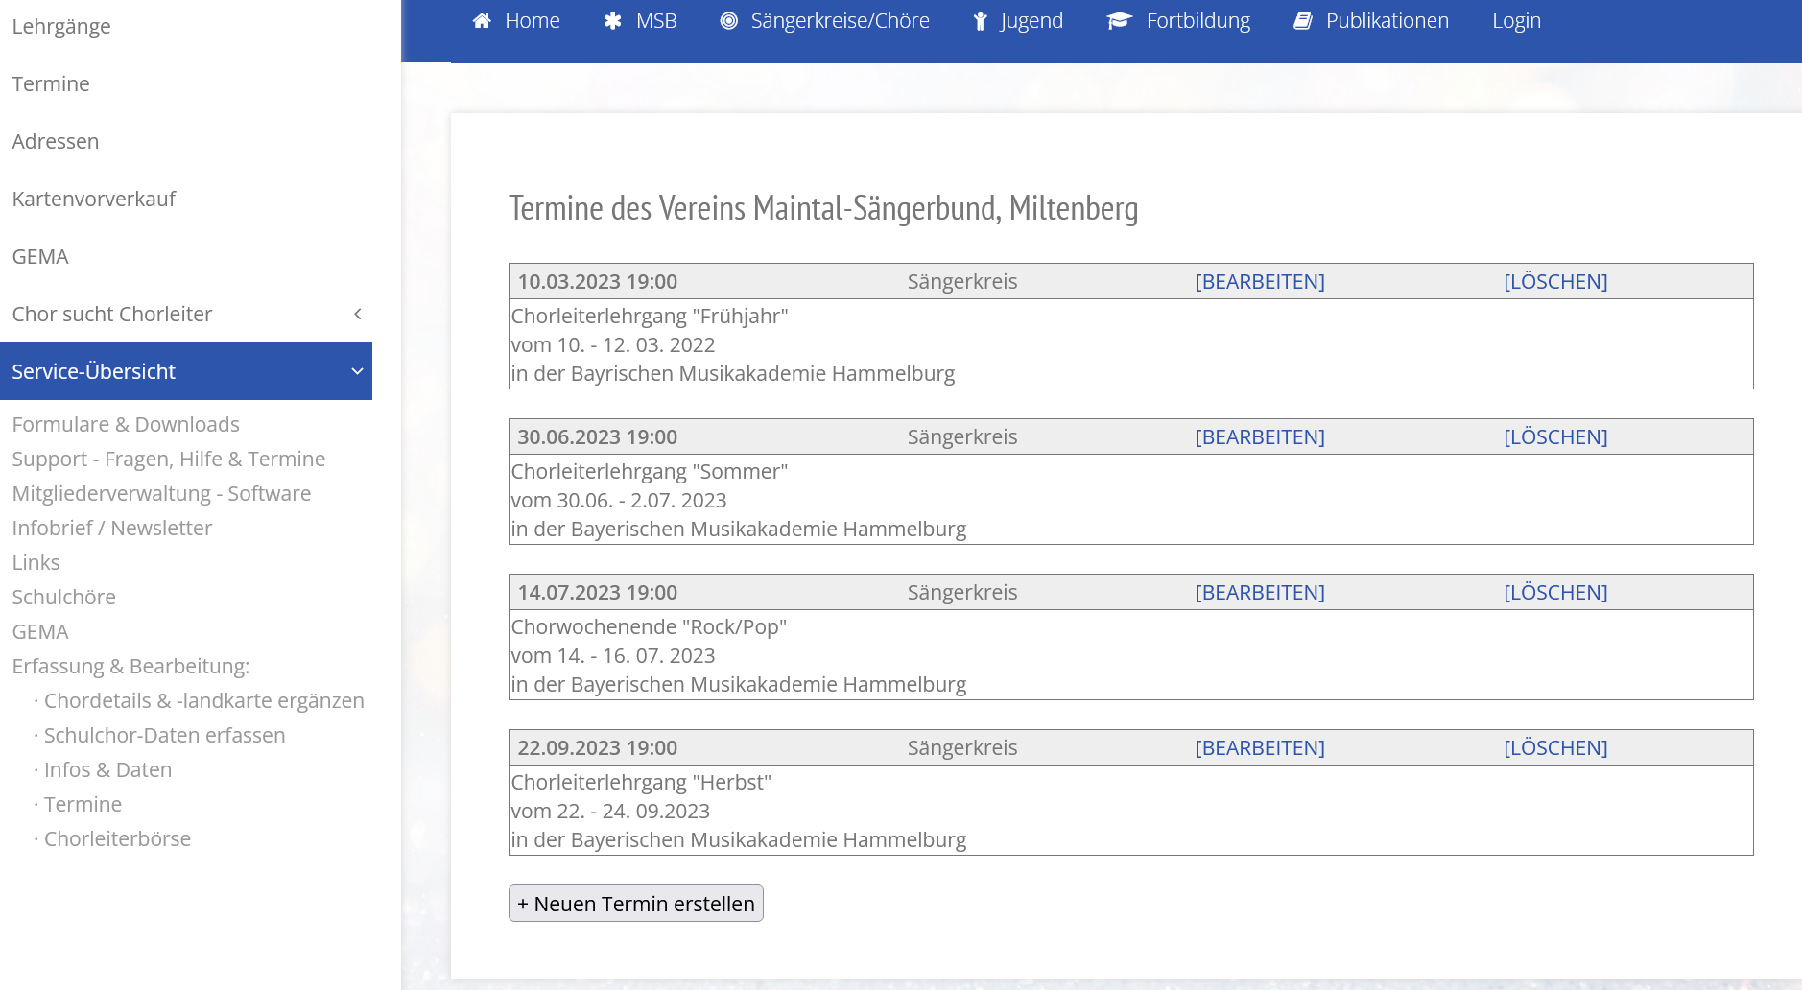The image size is (1802, 990).
Task: Open the Chorleiterbörse page
Action: tap(117, 838)
